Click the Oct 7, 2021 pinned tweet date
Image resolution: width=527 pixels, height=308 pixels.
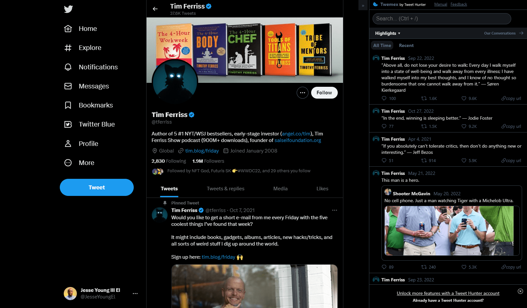coord(242,210)
